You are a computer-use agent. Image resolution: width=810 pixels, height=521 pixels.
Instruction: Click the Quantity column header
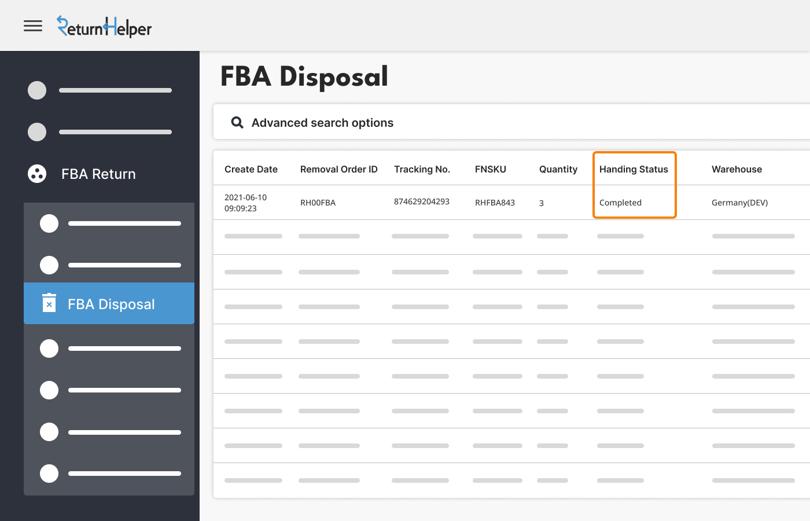point(558,169)
